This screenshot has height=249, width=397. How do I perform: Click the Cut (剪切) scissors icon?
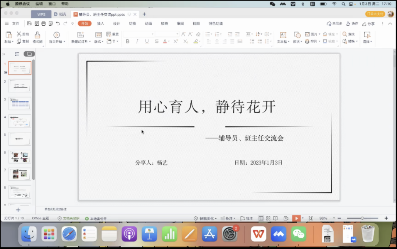coord(19,34)
